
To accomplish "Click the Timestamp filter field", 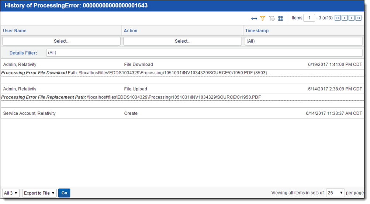I will click(304, 41).
